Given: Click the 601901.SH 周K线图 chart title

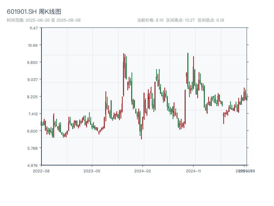Looking at the screenshot, I should 34,12.
